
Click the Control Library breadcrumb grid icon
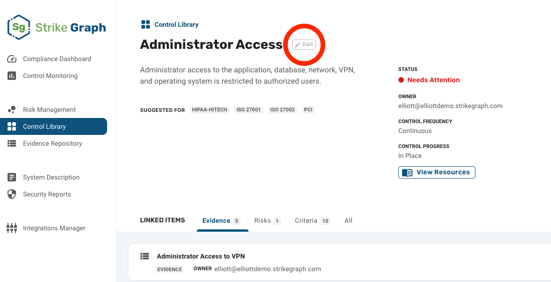tap(146, 24)
